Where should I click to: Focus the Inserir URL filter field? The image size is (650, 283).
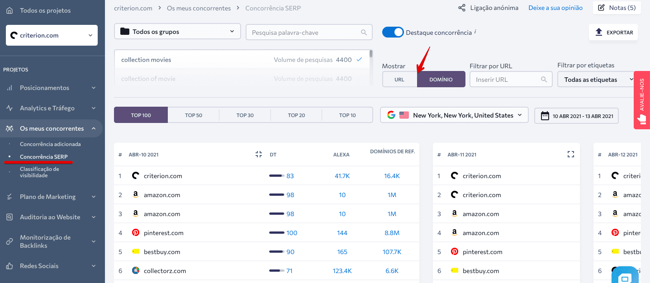tap(511, 80)
